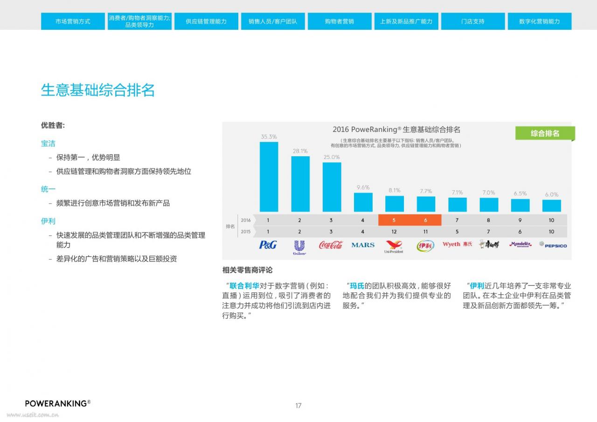Click the Coca-Cola logo
597x422 pixels.
(331, 244)
